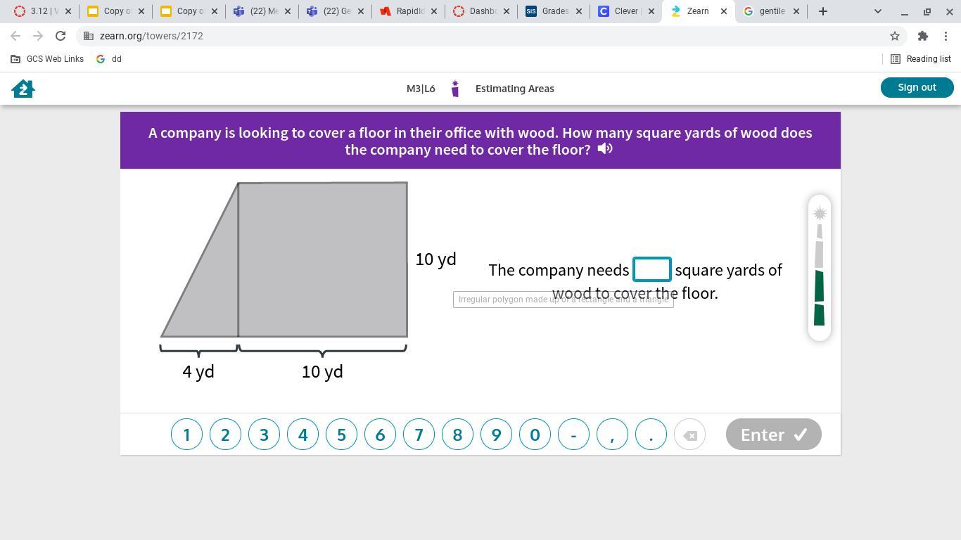Image resolution: width=961 pixels, height=540 pixels.
Task: Open the tab search dropdown arrow
Action: (x=878, y=11)
